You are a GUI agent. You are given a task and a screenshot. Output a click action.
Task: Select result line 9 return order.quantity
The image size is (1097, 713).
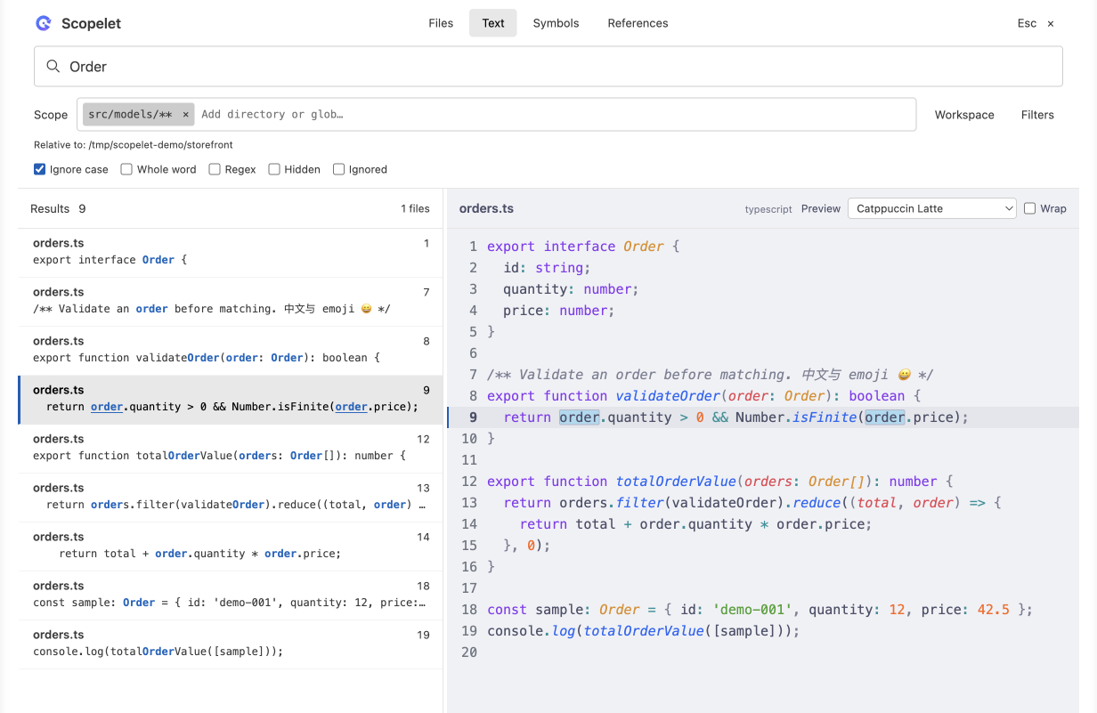tap(231, 399)
